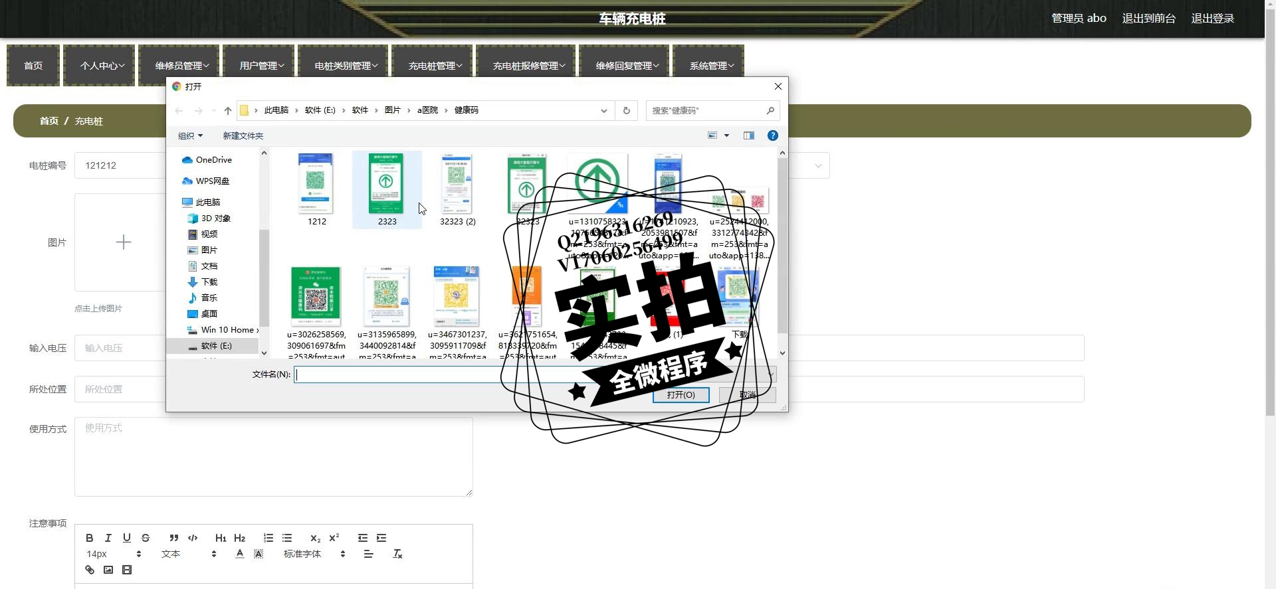The image size is (1276, 589).
Task: Insert hyperlink in editor
Action: tap(90, 570)
